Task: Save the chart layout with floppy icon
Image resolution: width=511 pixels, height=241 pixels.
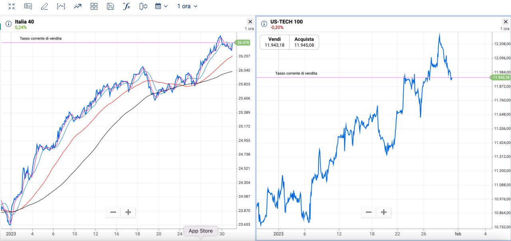Action: coord(111,6)
